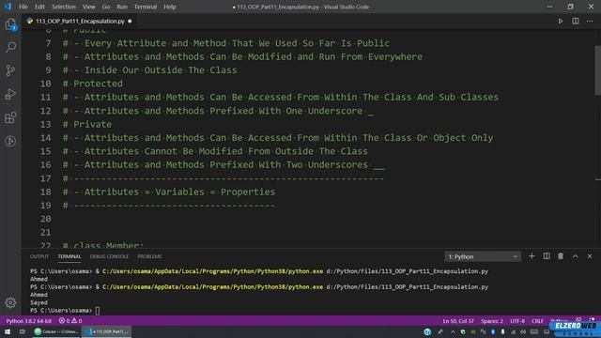Open errors and warnings count in status bar
The height and width of the screenshot is (338, 601).
[70, 321]
